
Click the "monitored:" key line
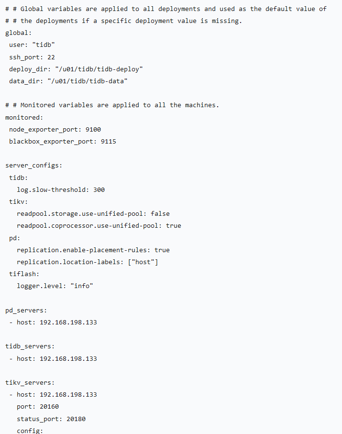[x=24, y=117]
